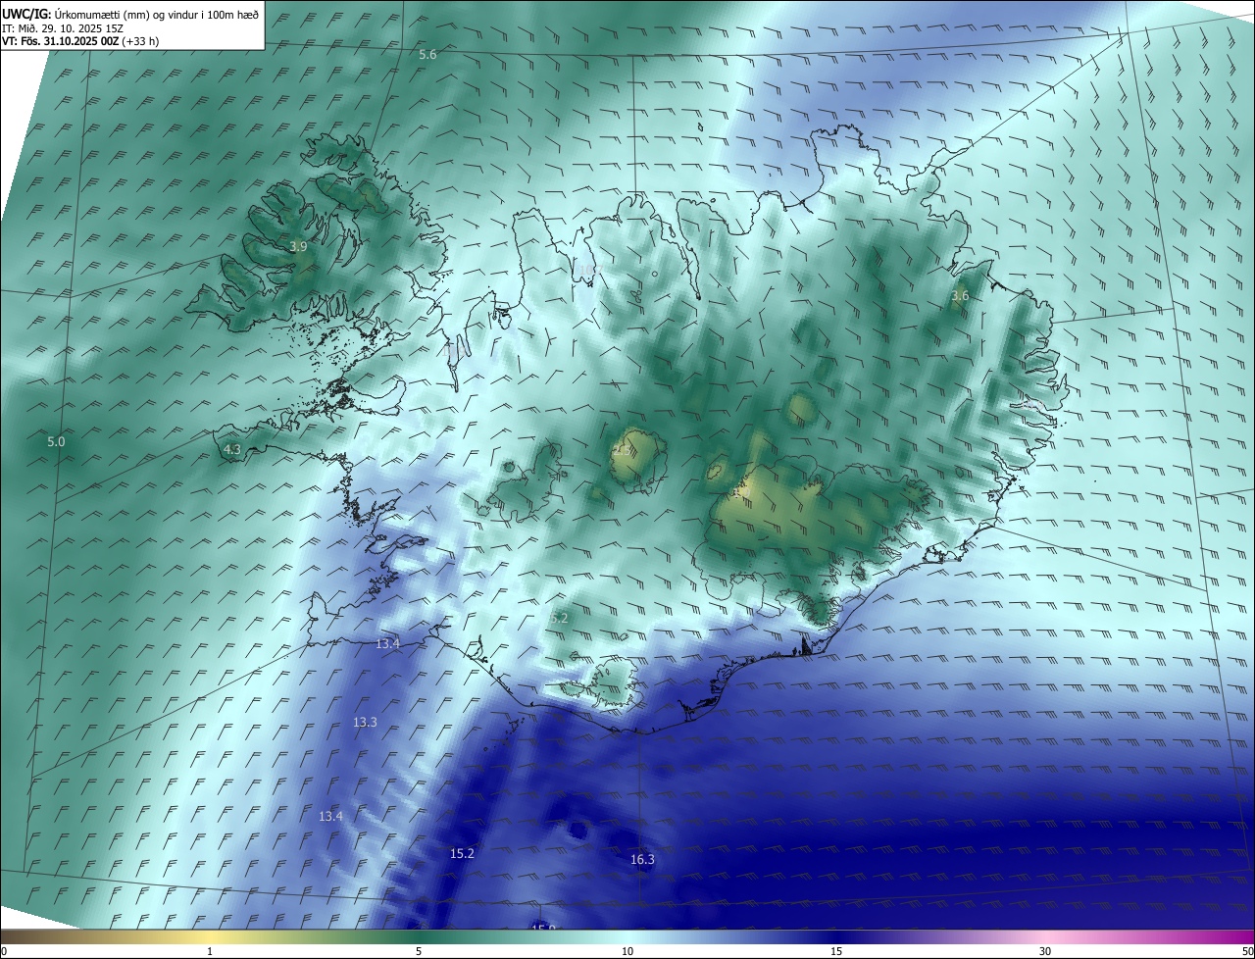The image size is (1255, 959).
Task: Click the 3.9 value over the Westfjords
Action: click(x=298, y=247)
